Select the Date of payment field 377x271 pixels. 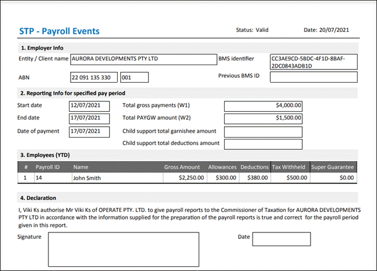89,131
